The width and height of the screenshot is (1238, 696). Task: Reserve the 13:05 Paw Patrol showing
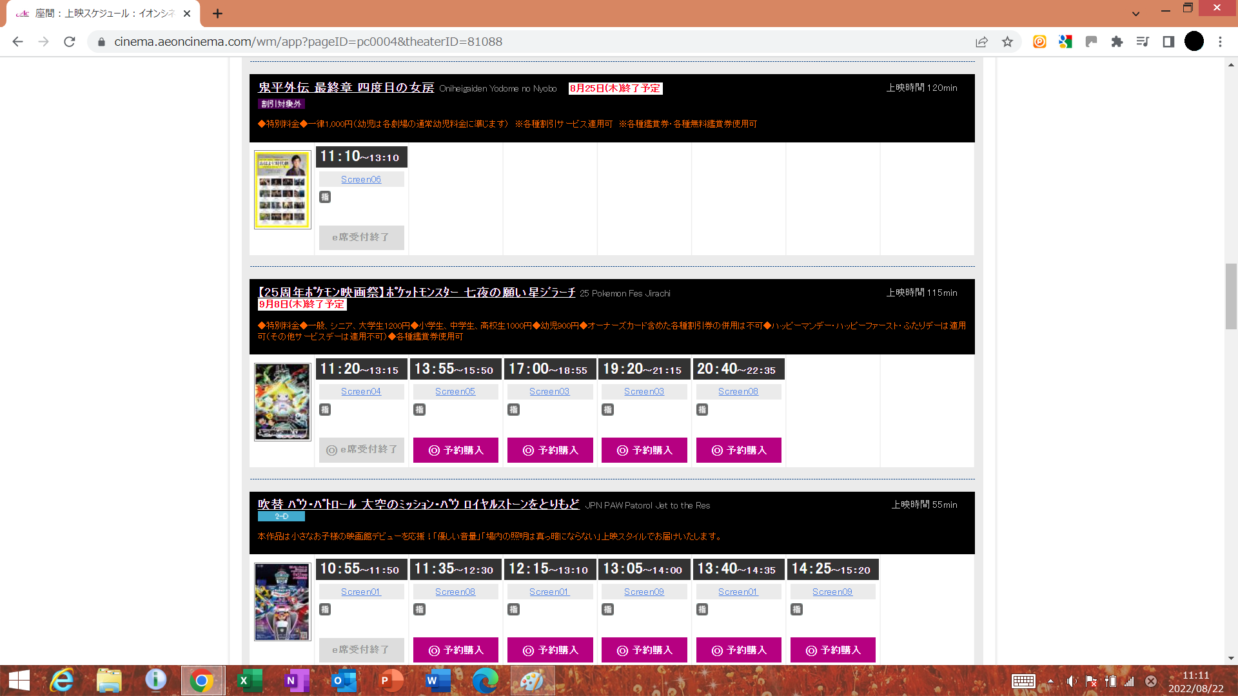click(x=644, y=650)
